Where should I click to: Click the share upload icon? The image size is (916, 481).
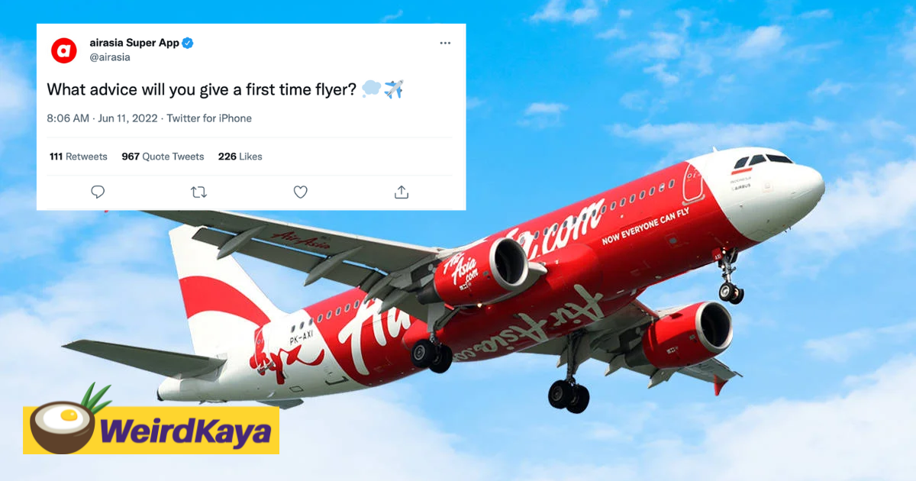click(x=402, y=192)
